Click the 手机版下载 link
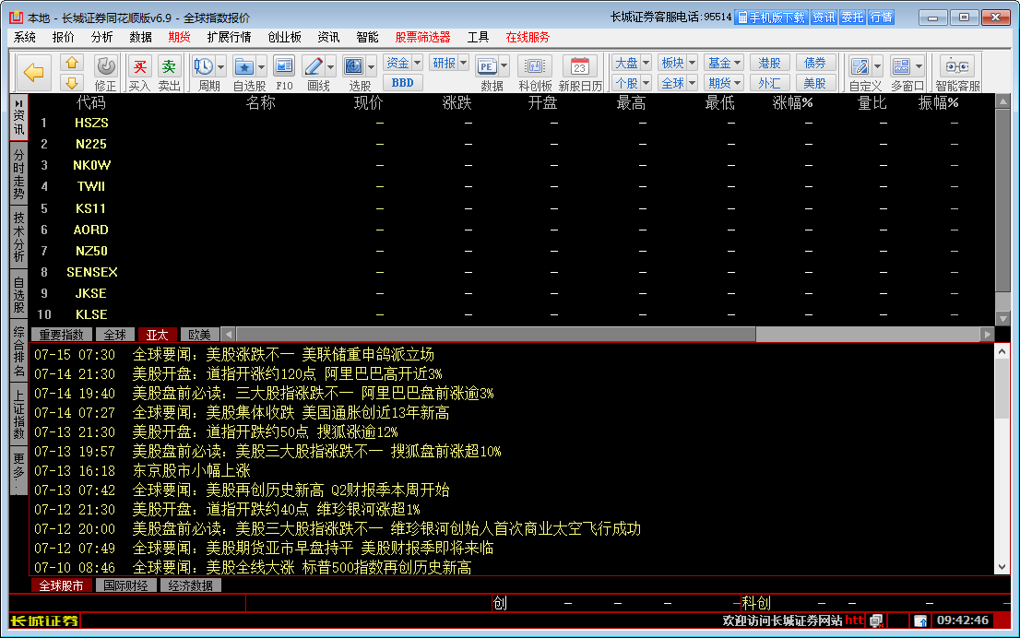 coord(772,18)
